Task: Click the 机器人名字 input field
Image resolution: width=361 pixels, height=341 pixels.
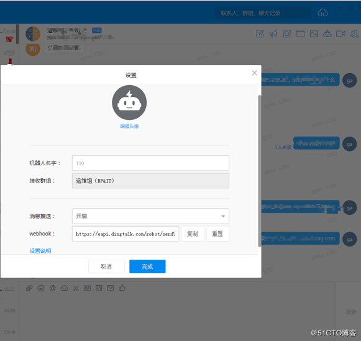Action: tap(150, 163)
